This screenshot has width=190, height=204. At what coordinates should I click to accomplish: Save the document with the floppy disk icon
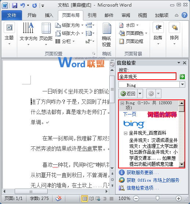[x=15, y=6]
